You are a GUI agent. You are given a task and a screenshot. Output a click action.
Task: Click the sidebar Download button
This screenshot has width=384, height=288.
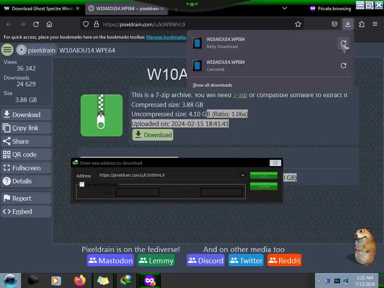pyautogui.click(x=26, y=115)
